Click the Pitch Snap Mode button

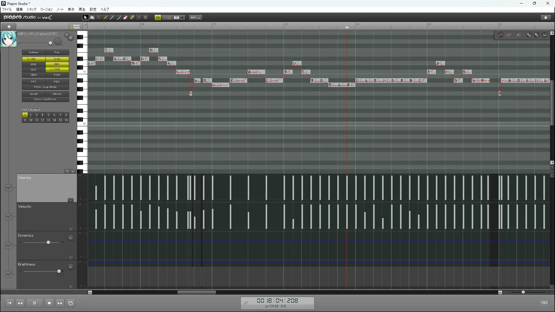(x=45, y=87)
